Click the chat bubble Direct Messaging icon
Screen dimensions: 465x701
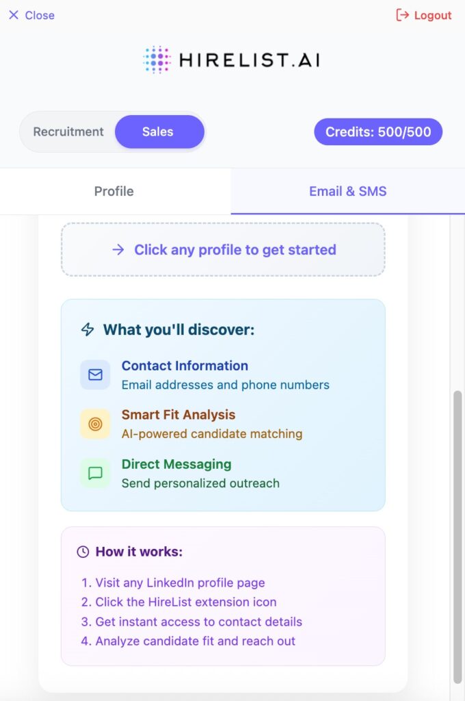95,473
